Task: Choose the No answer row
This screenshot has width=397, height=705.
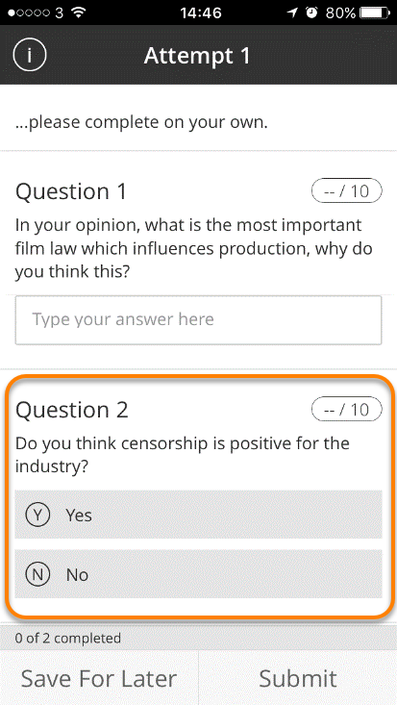Action: pos(198,574)
